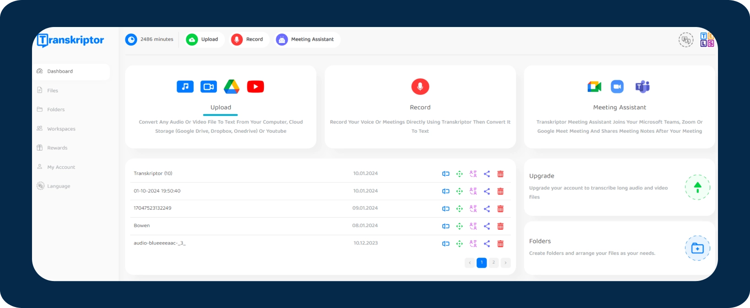Screen dimensions: 750x308
Task: Click the Upgrade card heading
Action: 542,176
